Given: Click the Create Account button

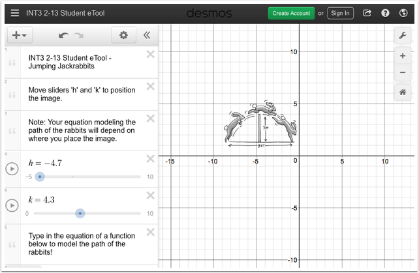Looking at the screenshot, I should tap(291, 13).
